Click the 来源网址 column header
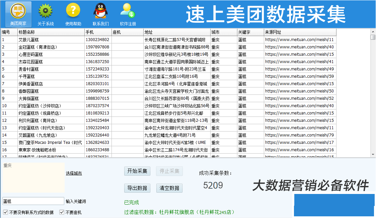 (300, 32)
